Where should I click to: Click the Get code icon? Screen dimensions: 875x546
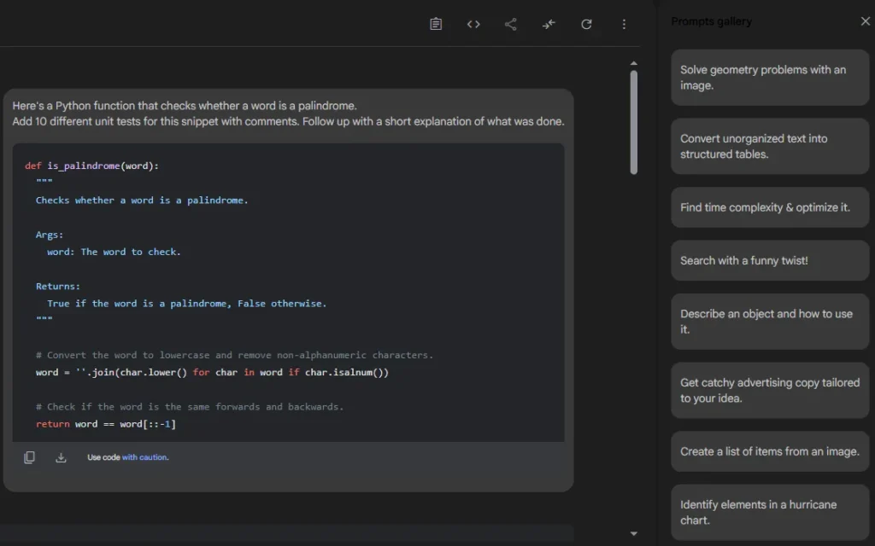[473, 24]
